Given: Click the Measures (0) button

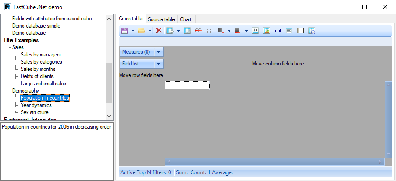Looking at the screenshot, I should [x=136, y=52].
